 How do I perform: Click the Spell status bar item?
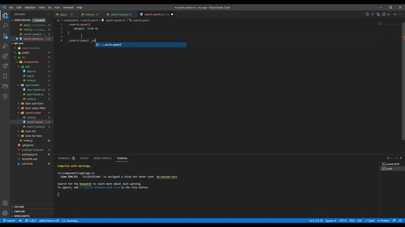(370, 221)
